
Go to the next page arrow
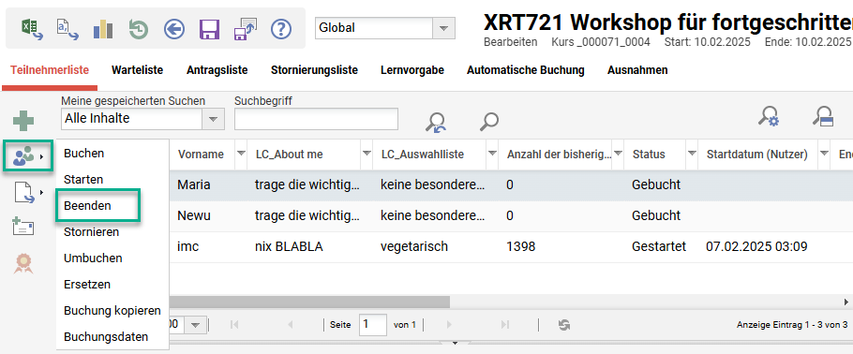(449, 325)
